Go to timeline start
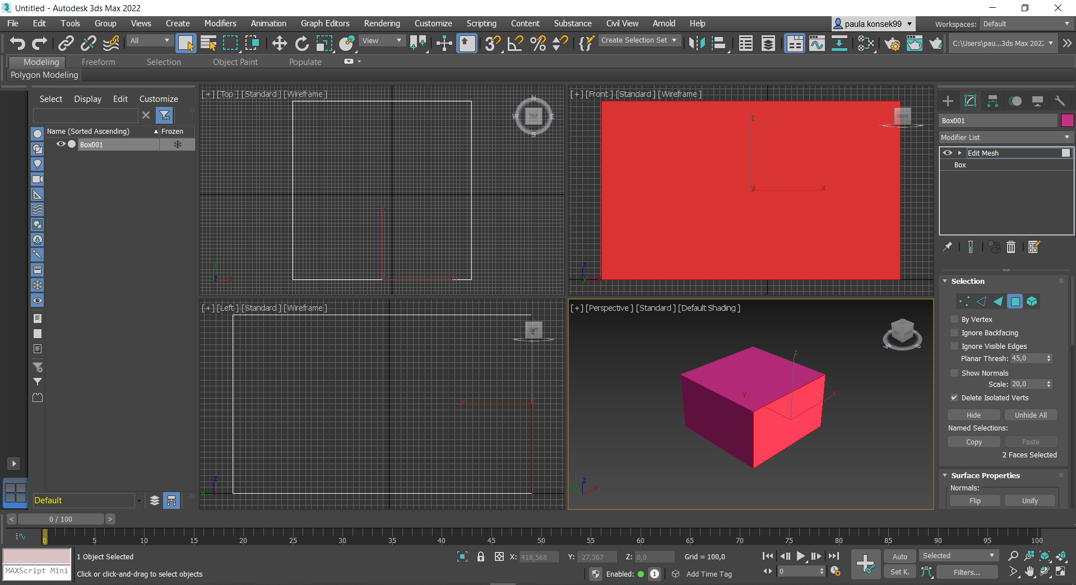The image size is (1076, 585). tap(768, 556)
